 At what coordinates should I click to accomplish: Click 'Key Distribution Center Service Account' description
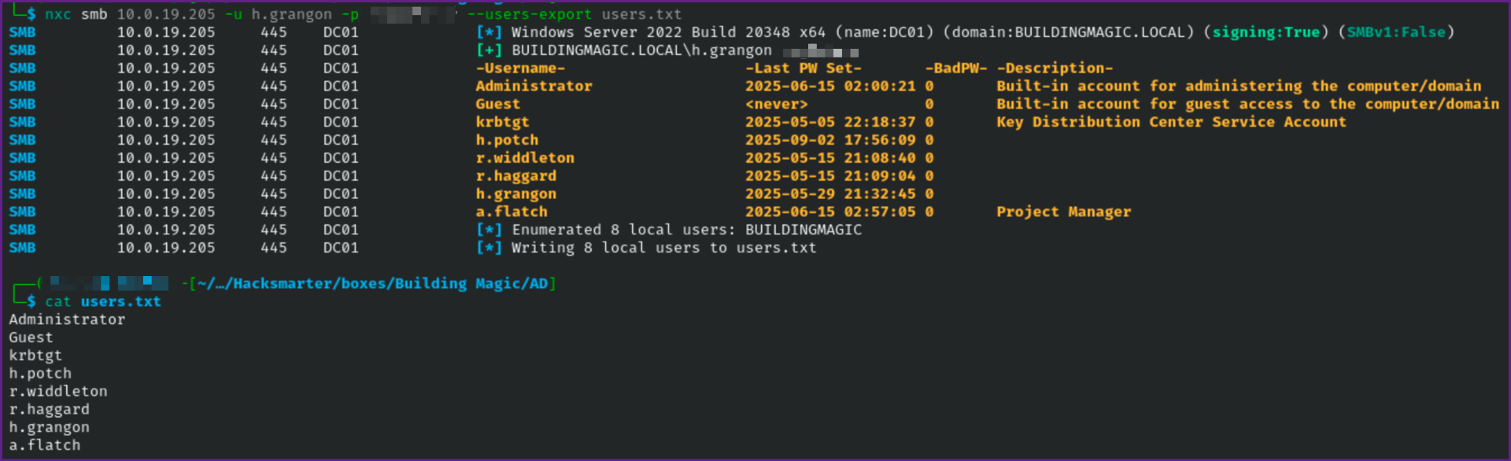click(x=1172, y=122)
